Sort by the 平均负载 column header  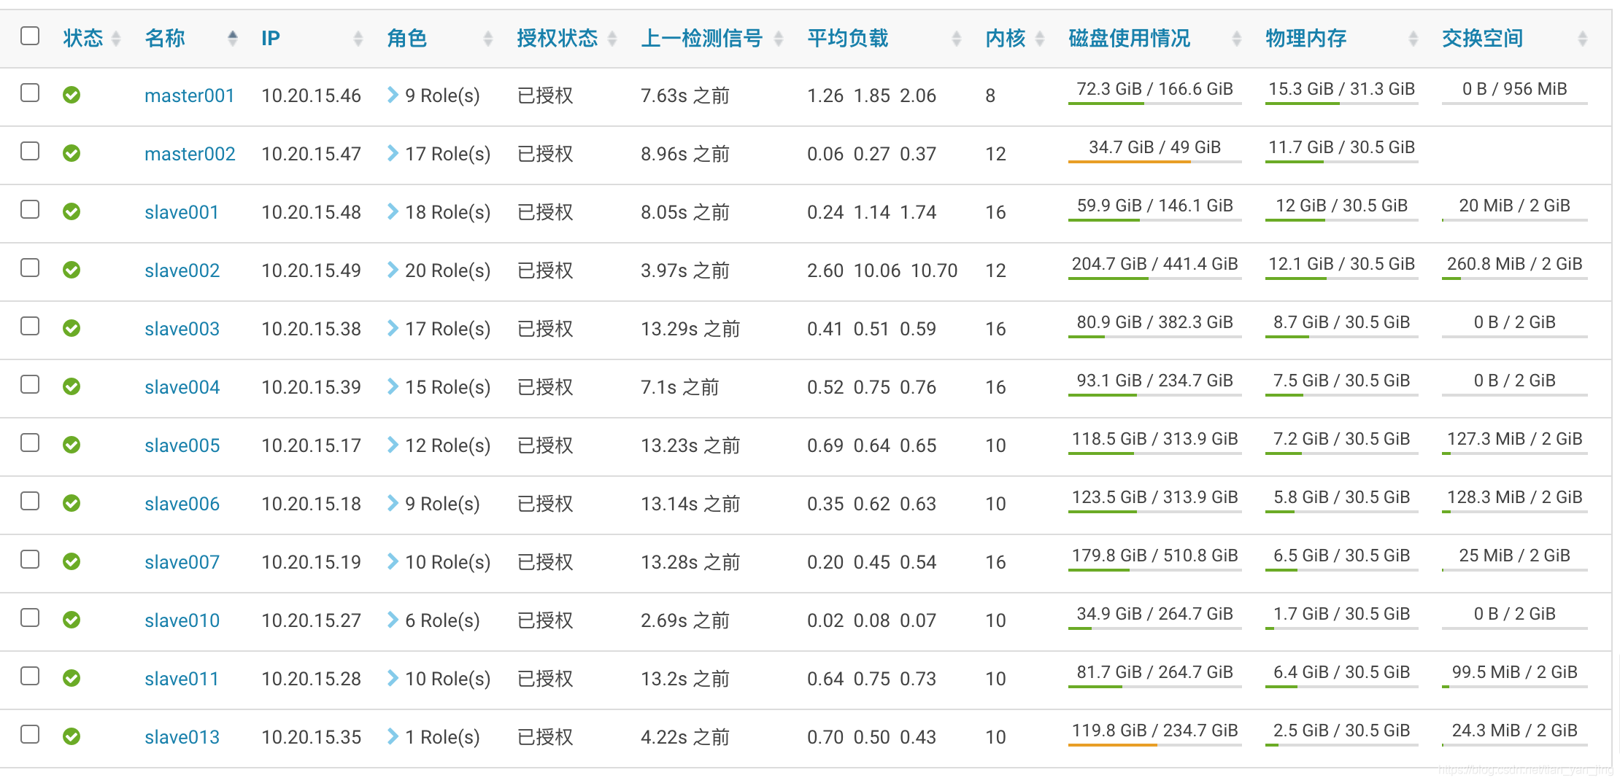[x=848, y=38]
